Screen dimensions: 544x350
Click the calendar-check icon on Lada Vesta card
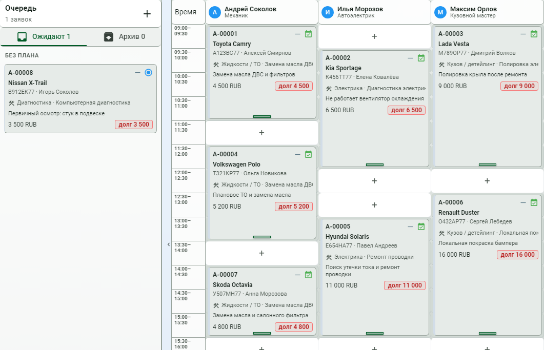pos(534,34)
